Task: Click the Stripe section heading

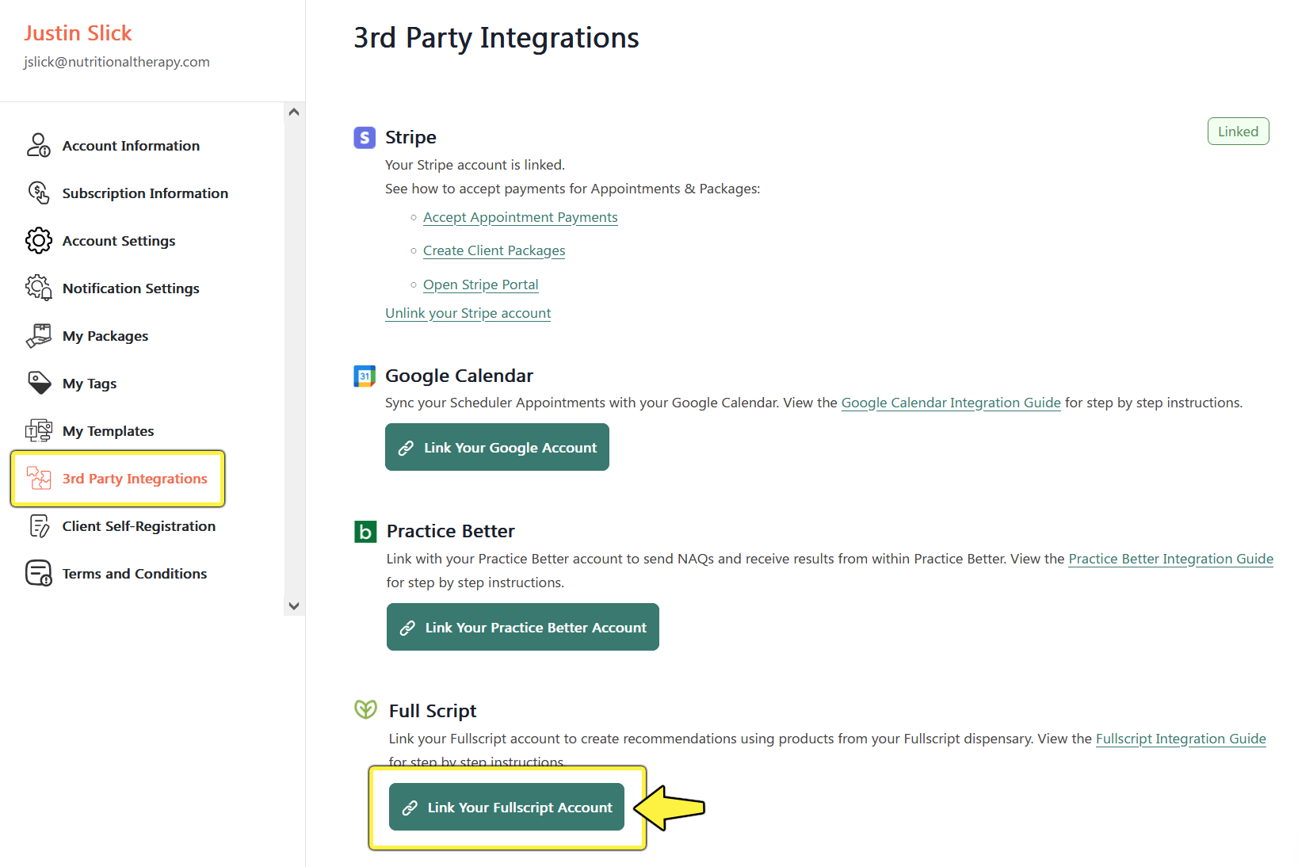Action: pos(410,137)
